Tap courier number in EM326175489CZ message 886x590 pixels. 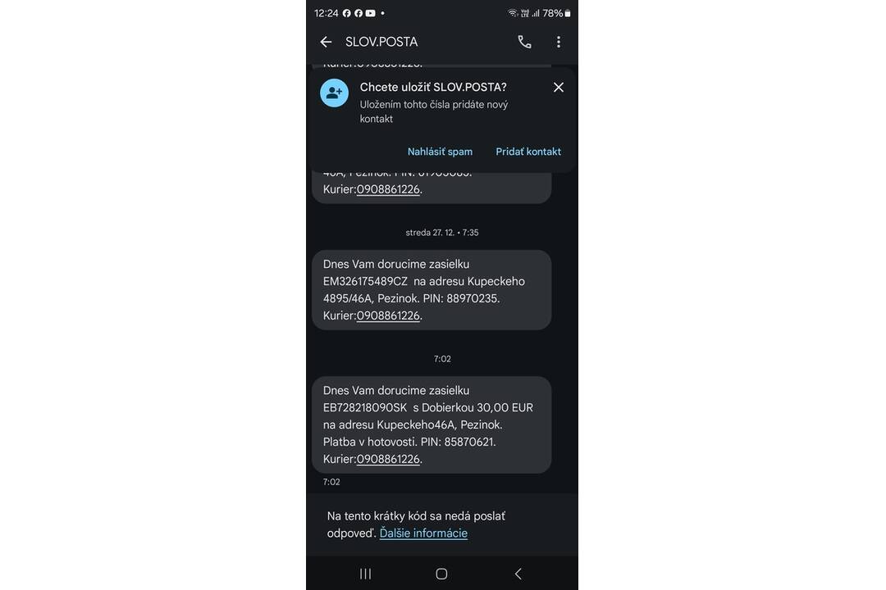click(x=388, y=315)
